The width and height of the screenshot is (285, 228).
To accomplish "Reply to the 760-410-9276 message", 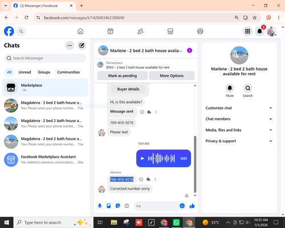I will pyautogui.click(x=148, y=179).
